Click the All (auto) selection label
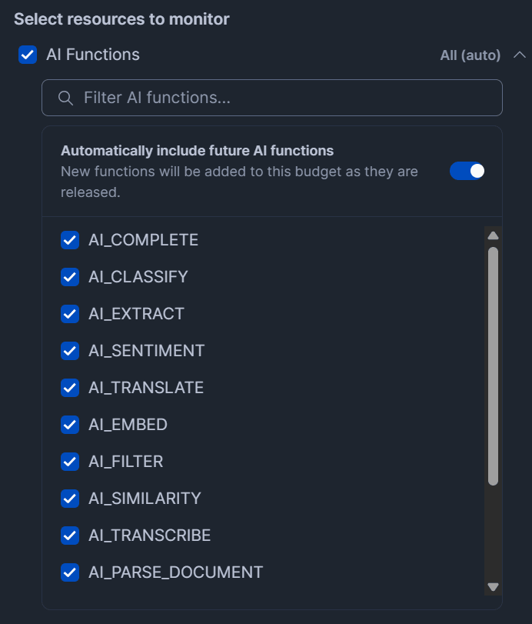This screenshot has height=624, width=532. coord(470,55)
